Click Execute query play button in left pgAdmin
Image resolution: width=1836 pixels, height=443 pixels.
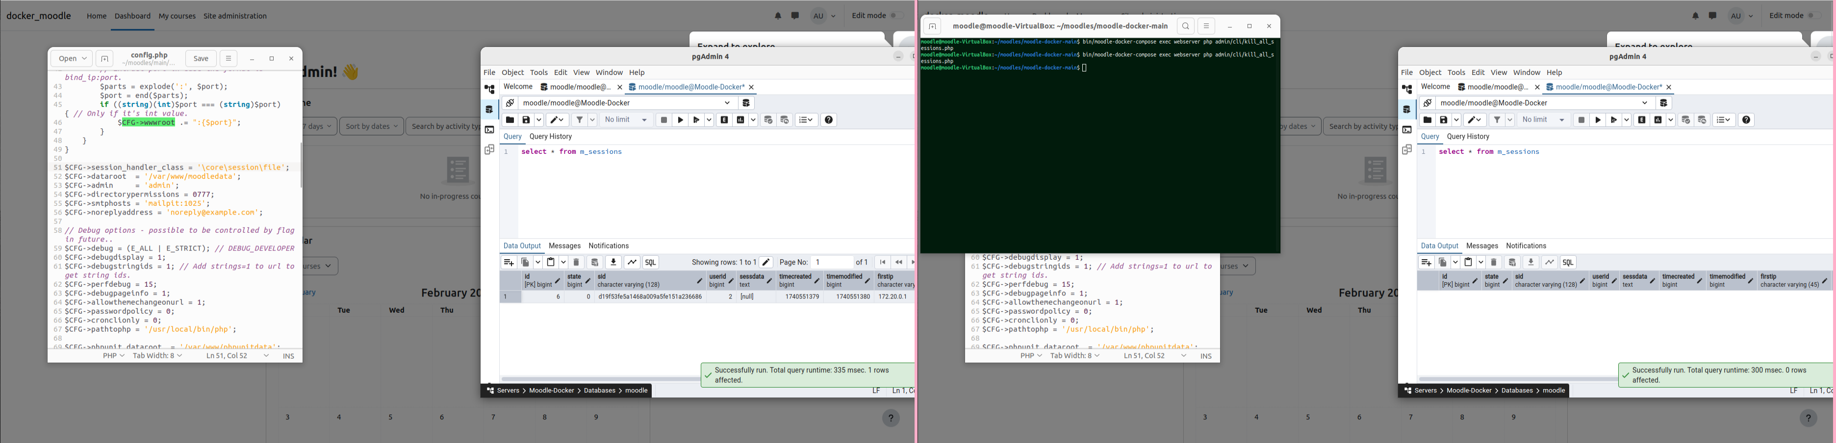680,121
